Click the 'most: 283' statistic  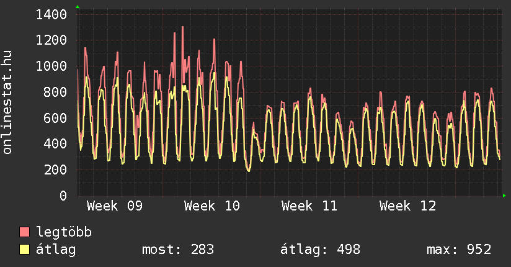point(178,250)
